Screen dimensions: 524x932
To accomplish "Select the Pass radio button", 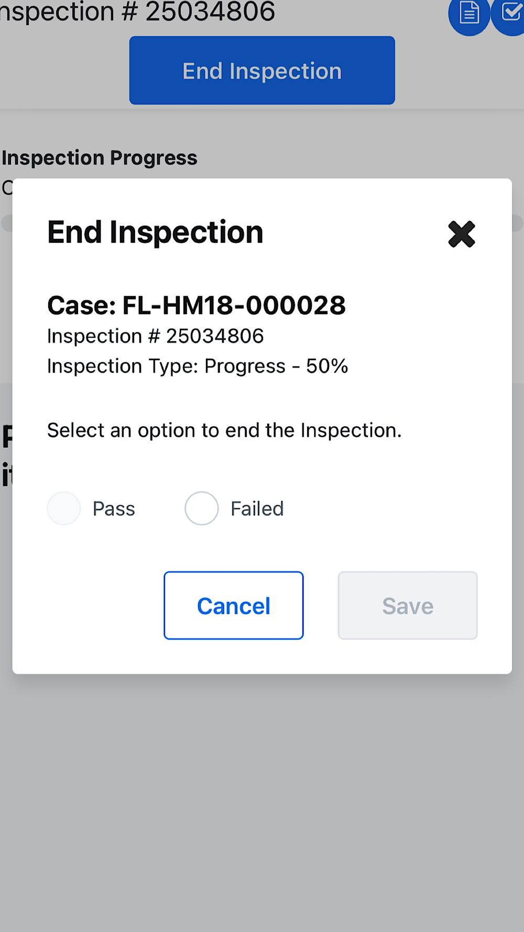I will [64, 508].
